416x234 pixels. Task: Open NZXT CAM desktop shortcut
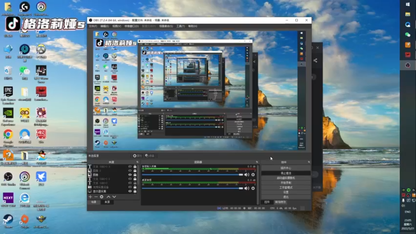pos(8,200)
